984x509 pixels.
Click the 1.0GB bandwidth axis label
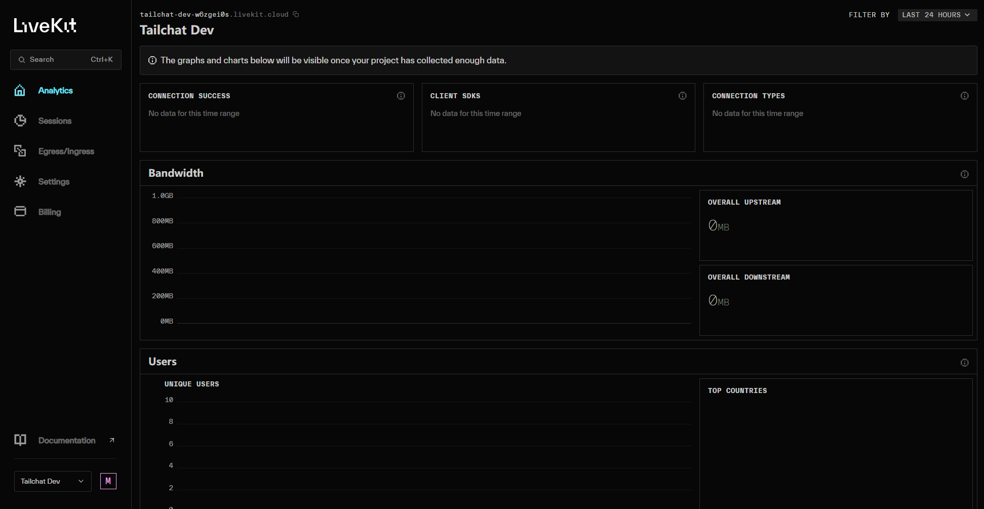[163, 195]
